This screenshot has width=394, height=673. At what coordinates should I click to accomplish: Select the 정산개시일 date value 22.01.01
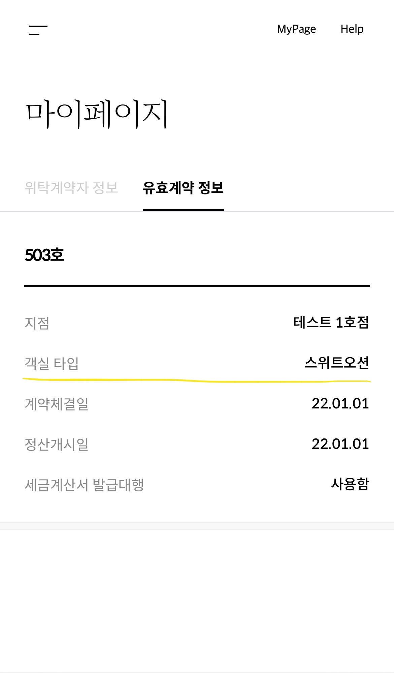tap(340, 444)
